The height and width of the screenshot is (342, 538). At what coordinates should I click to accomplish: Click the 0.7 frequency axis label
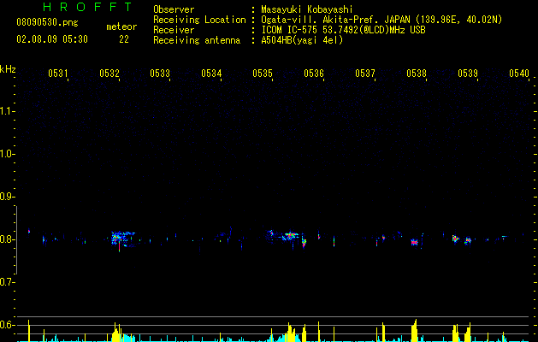pyautogui.click(x=7, y=282)
